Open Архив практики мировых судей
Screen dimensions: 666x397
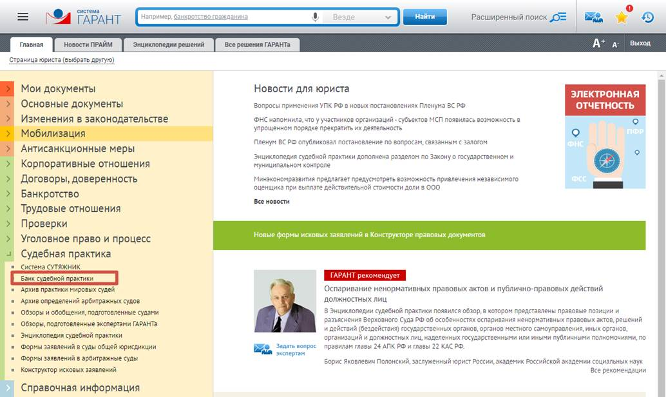tap(68, 289)
